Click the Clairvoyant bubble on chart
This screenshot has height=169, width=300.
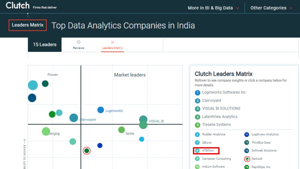pyautogui.click(x=74, y=118)
